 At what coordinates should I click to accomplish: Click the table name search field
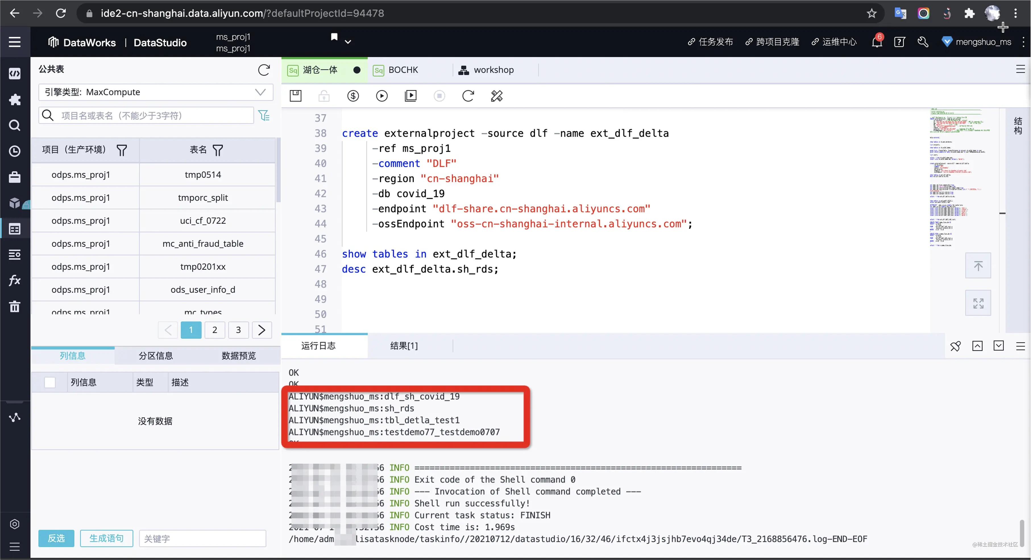(x=146, y=116)
